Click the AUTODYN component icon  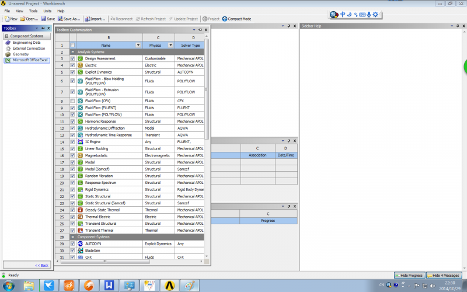click(80, 244)
